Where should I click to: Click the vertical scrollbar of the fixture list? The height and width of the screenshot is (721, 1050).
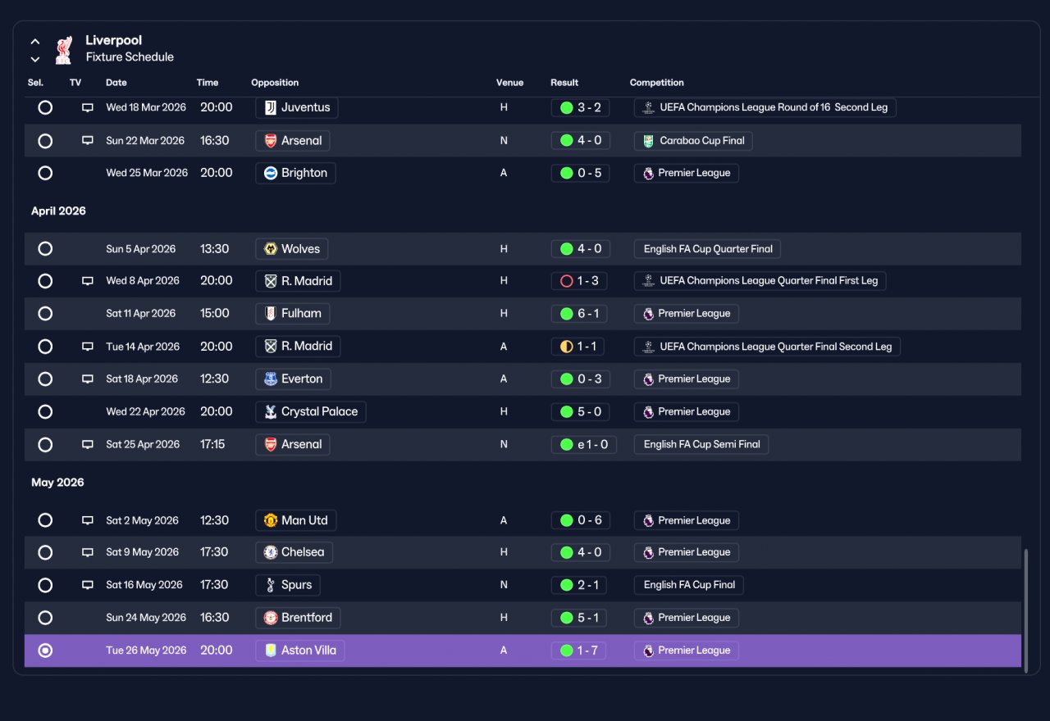1026,610
